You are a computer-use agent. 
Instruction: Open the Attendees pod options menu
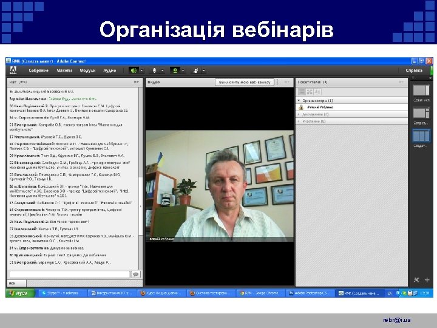(x=401, y=82)
